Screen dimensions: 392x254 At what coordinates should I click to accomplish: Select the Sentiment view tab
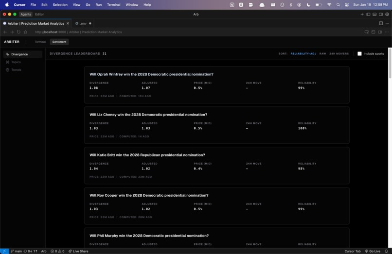(x=59, y=42)
